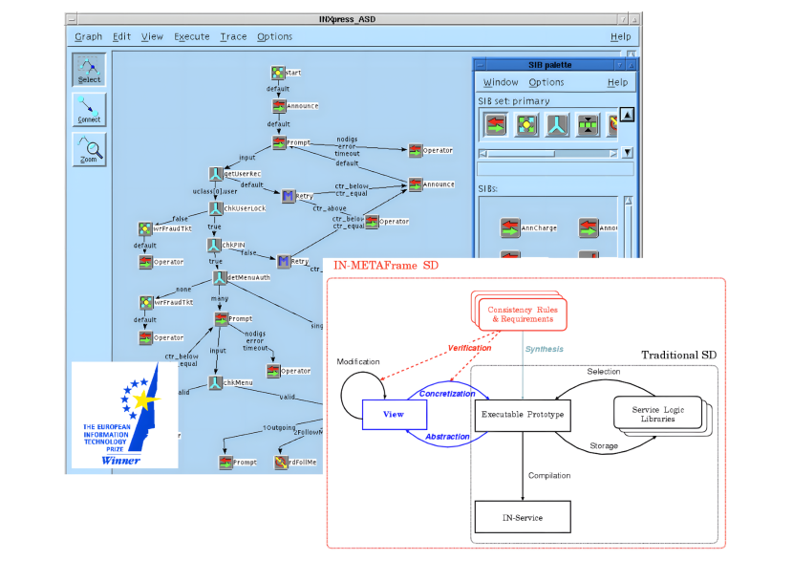Screen dimensions: 793x561
Task: Choose the Zoom magnifier tool
Action: 89,149
